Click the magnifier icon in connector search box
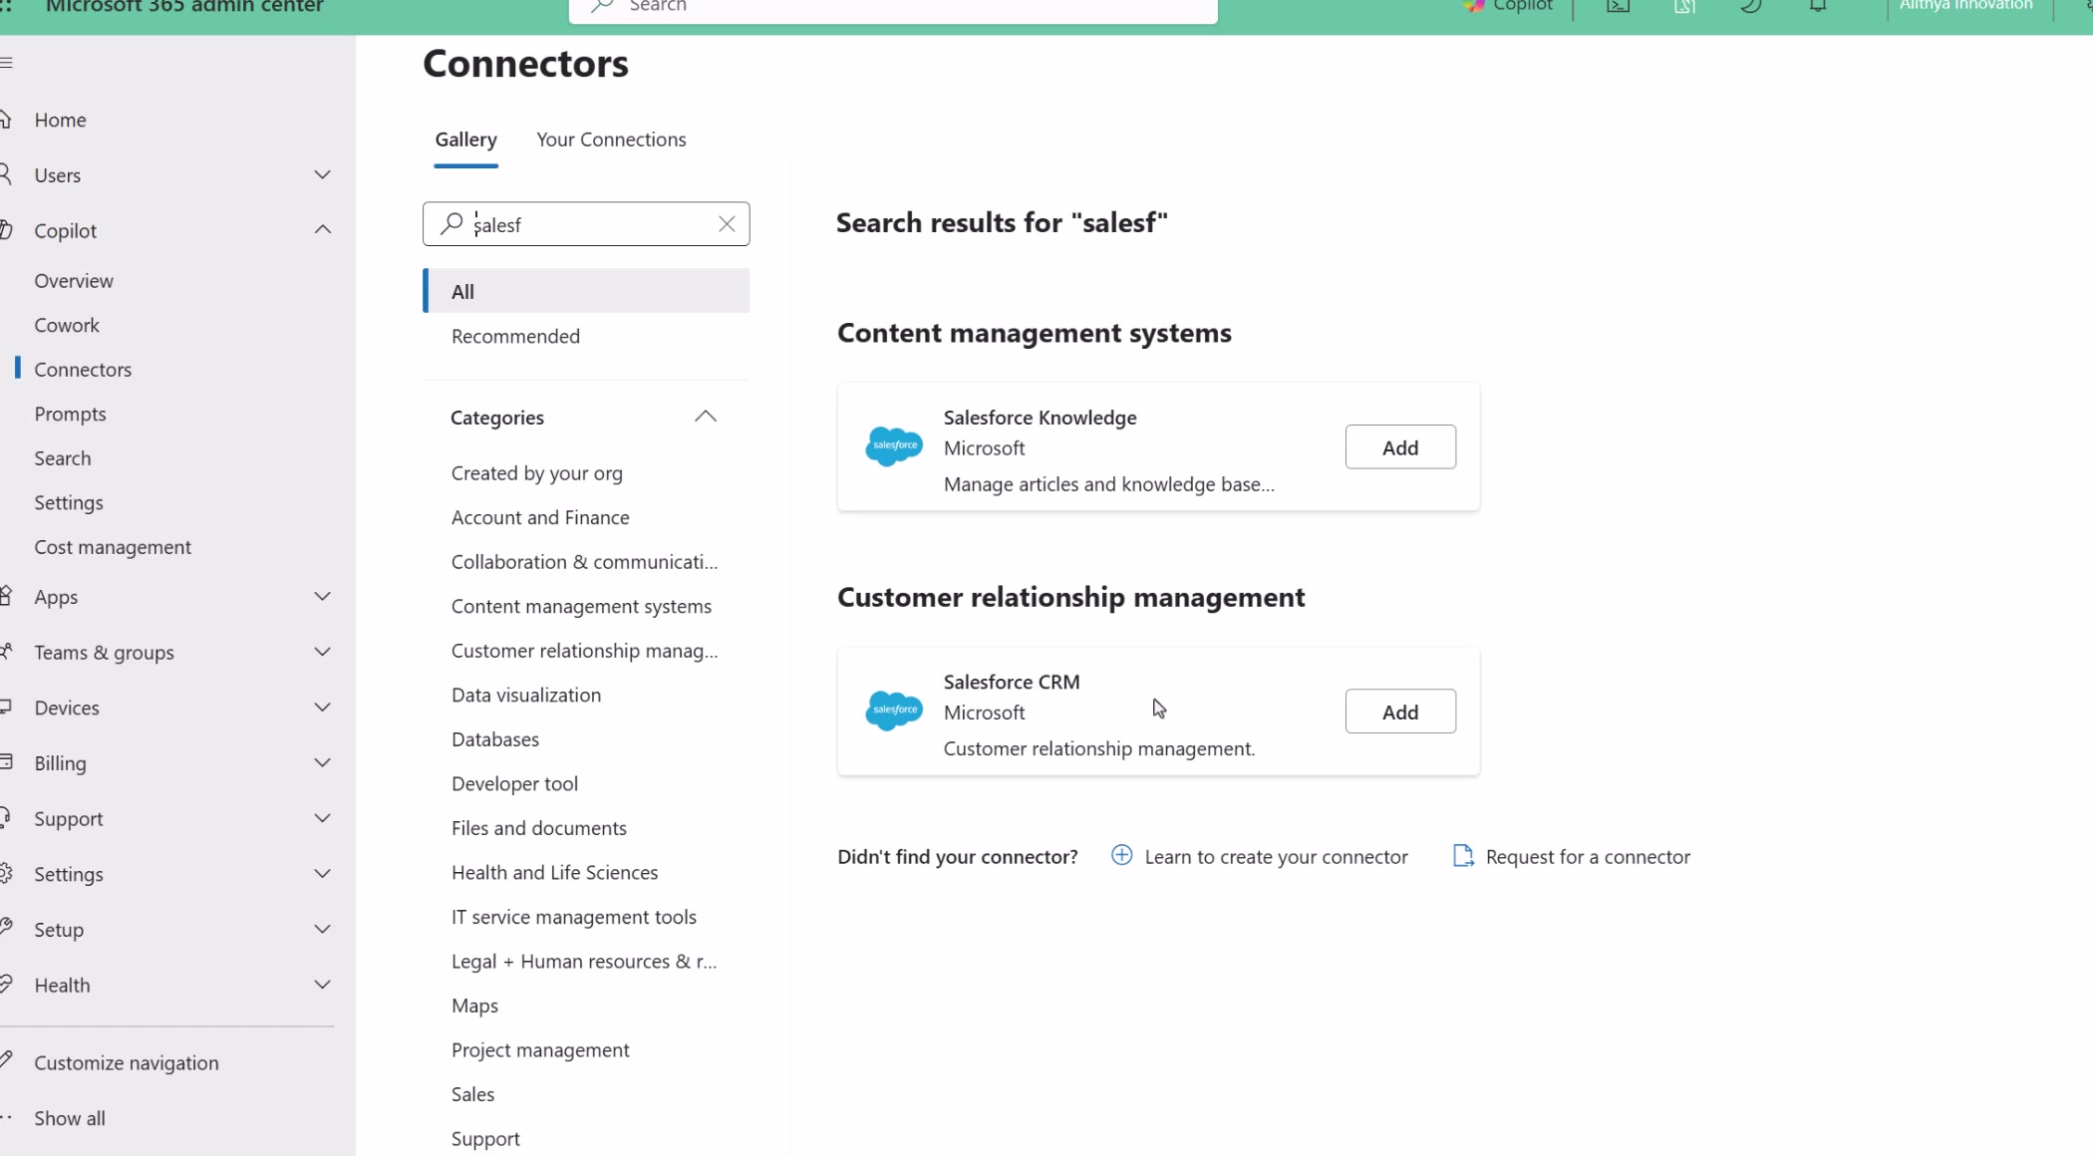 pos(451,223)
